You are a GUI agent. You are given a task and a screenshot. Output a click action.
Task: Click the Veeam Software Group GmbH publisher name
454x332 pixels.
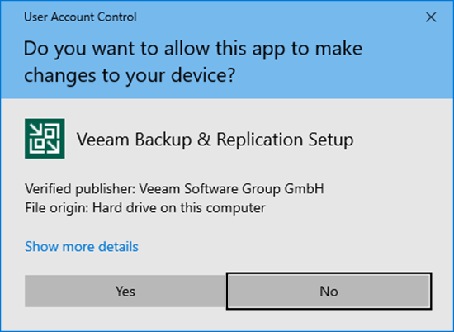231,189
